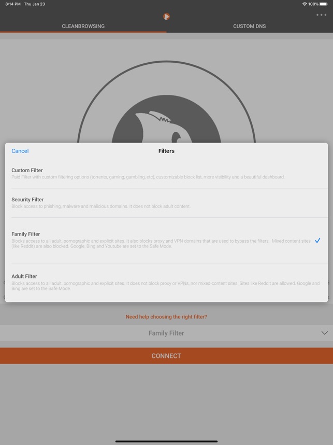Tap the Filters dialog title
Screen dimensions: 333x445
pyautogui.click(x=166, y=151)
